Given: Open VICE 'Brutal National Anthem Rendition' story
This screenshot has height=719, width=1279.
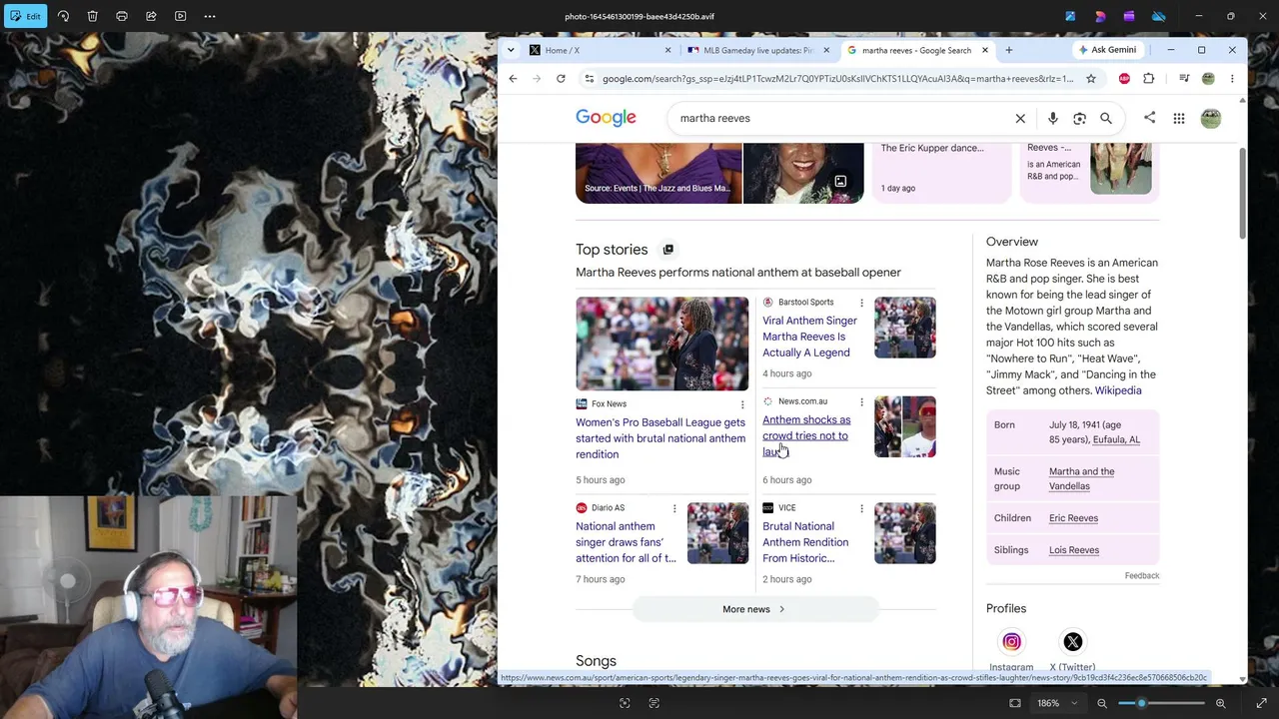Looking at the screenshot, I should [805, 542].
